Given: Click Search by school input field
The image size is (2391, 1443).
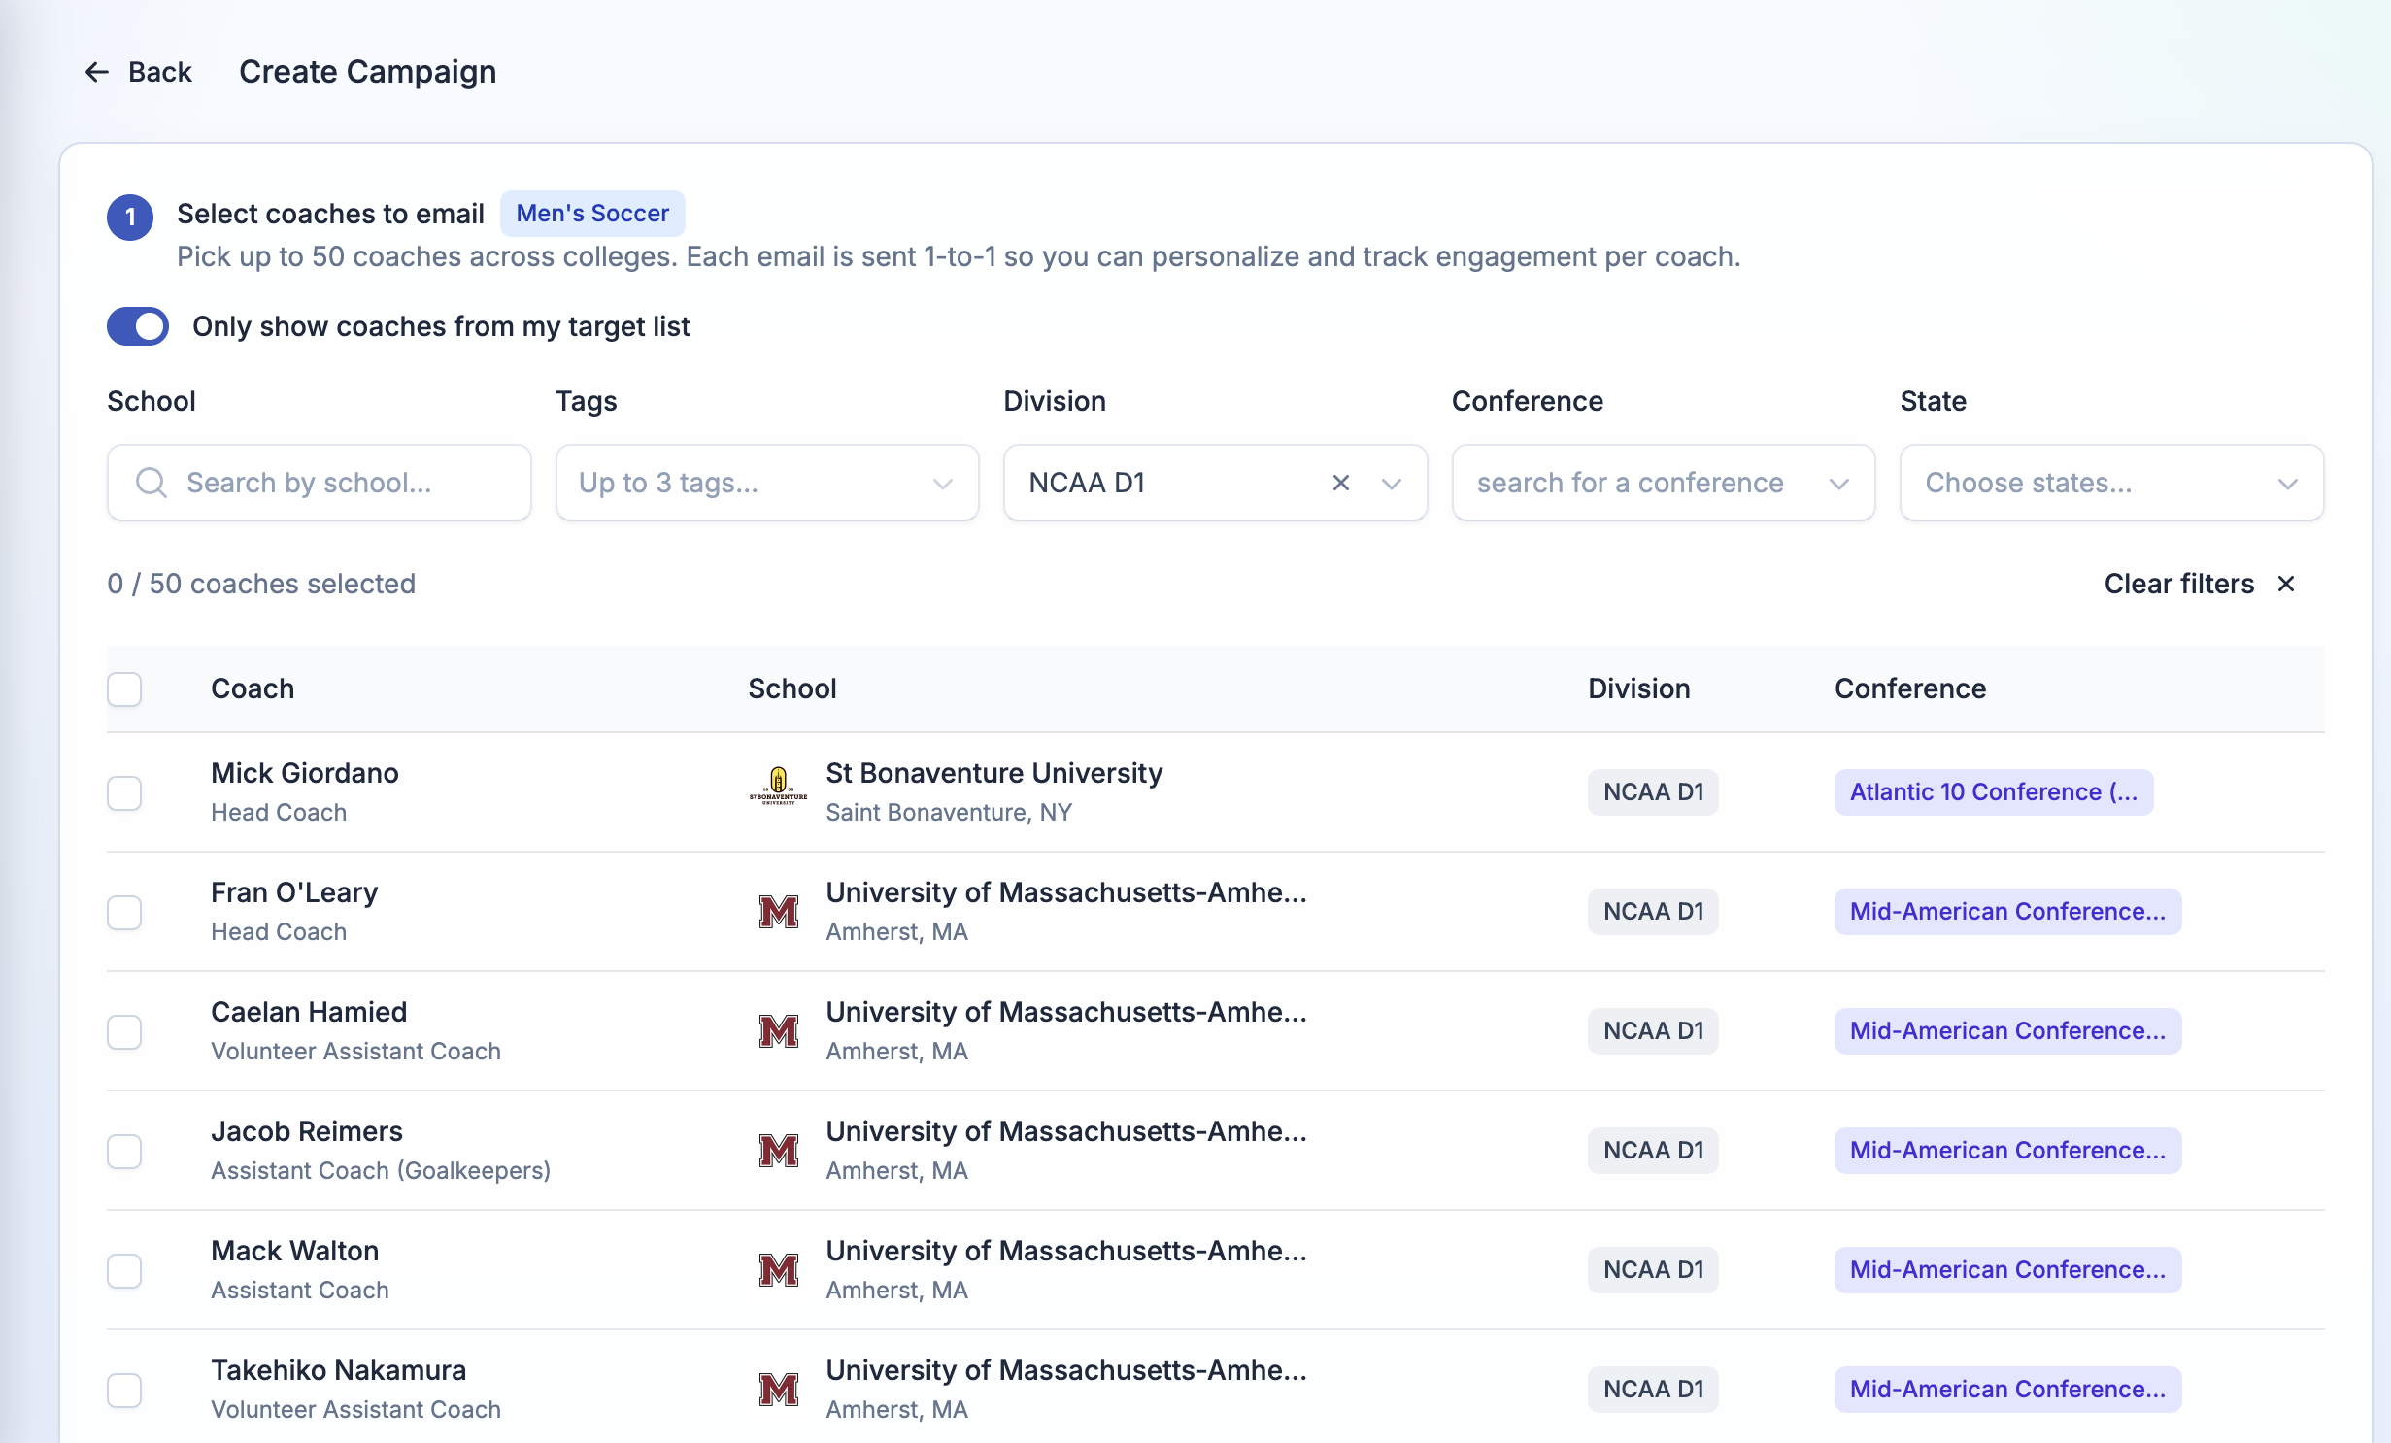Looking at the screenshot, I should tap(320, 483).
